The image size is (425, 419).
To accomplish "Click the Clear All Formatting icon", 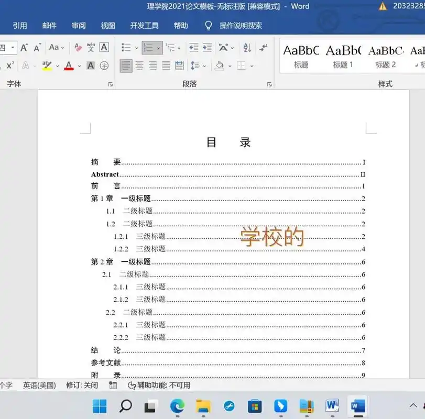I will click(x=77, y=48).
